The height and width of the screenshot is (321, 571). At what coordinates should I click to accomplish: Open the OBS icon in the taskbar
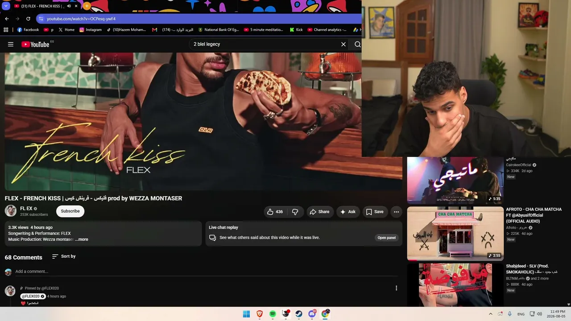286,314
